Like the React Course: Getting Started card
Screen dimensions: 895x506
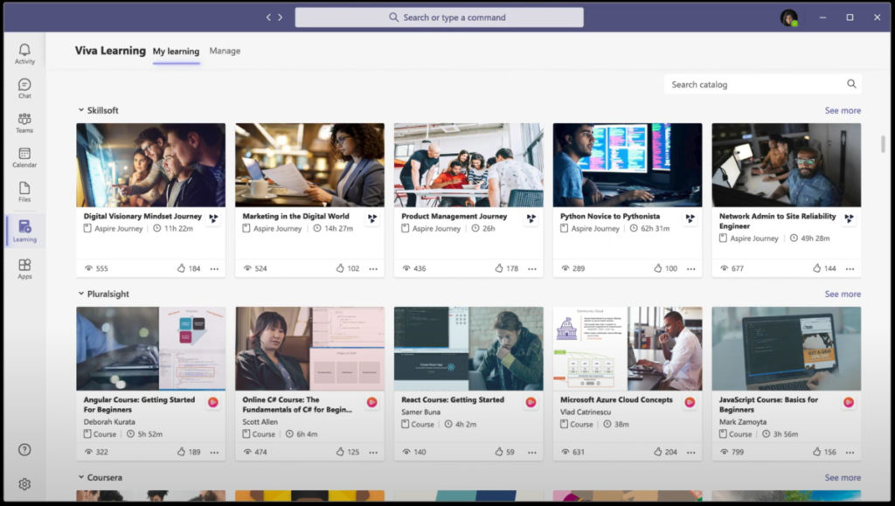499,452
